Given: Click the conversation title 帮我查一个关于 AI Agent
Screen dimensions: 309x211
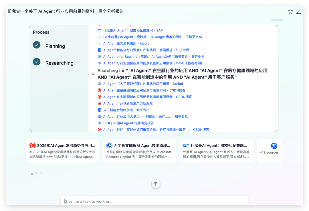Looking at the screenshot, I should [66, 11].
